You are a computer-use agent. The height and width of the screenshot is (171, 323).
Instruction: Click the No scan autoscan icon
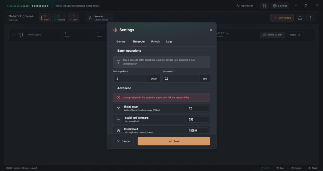[90, 18]
